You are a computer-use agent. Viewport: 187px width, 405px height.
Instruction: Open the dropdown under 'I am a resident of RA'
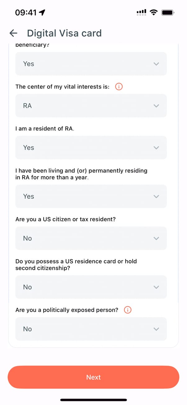pos(91,148)
